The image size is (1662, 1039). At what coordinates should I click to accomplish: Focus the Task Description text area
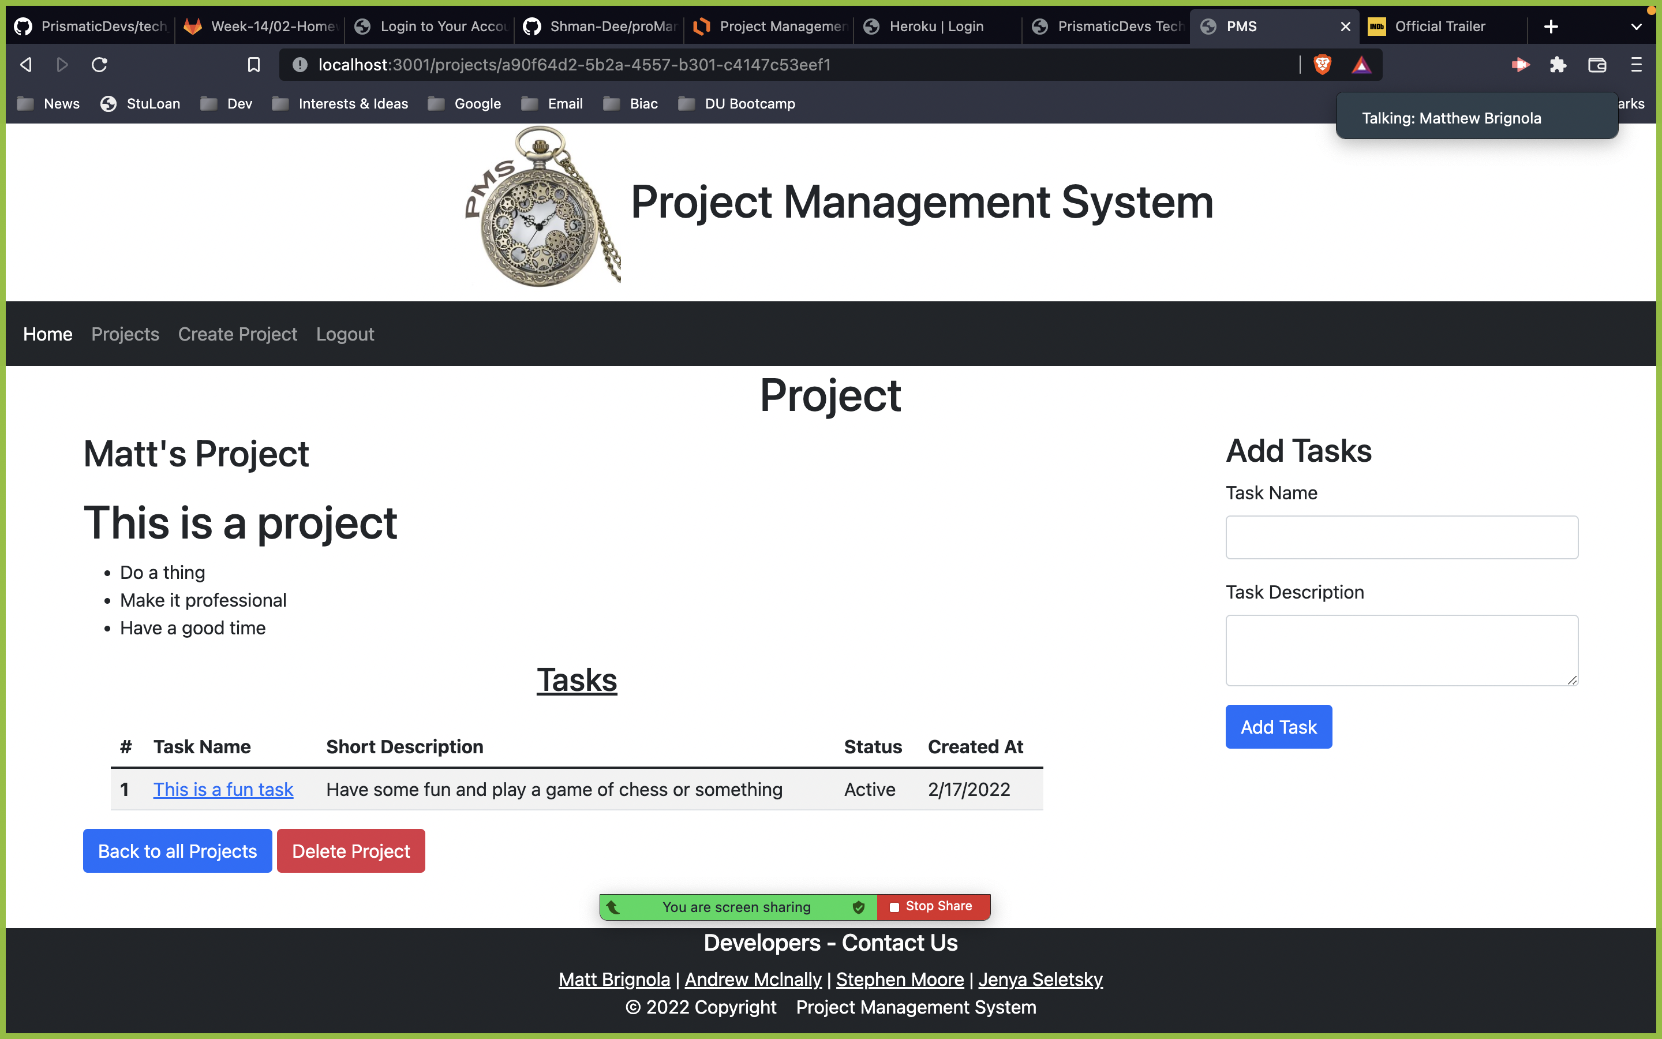1401,650
